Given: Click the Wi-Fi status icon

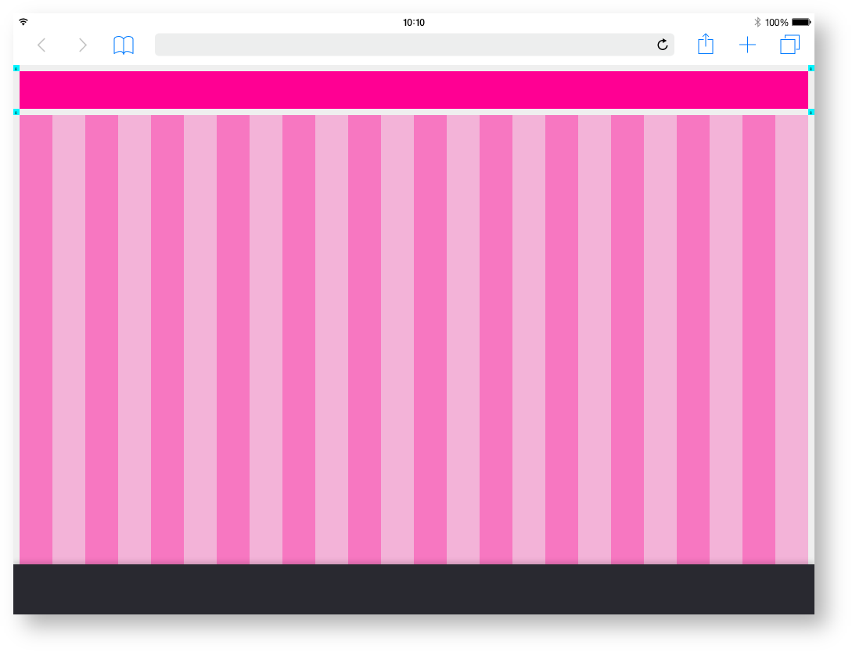Looking at the screenshot, I should (25, 22).
